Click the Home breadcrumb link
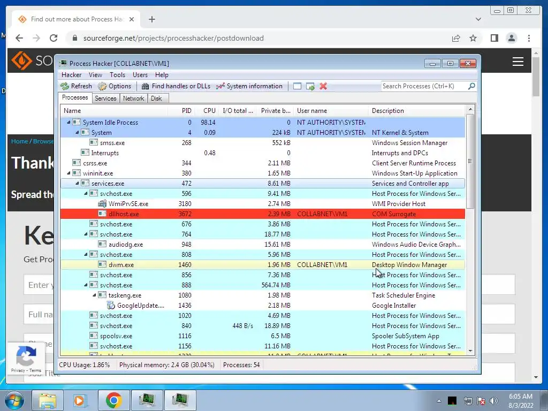Screen dimensions: 548x411 point(19,141)
